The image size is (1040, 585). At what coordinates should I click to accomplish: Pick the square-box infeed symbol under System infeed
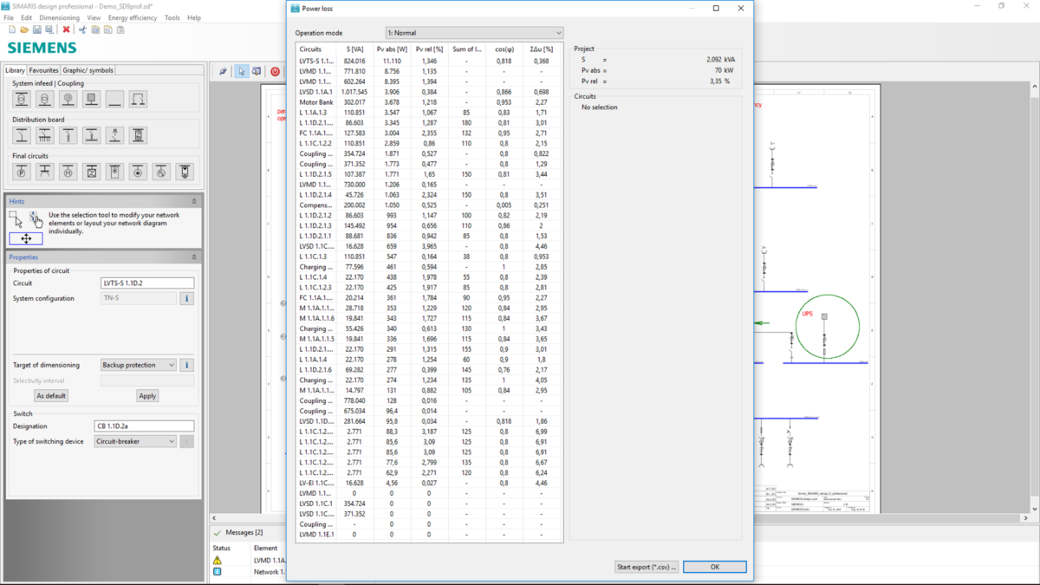tap(92, 99)
